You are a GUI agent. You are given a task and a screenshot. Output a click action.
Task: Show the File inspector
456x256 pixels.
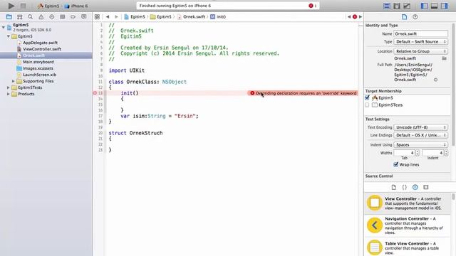(404, 17)
